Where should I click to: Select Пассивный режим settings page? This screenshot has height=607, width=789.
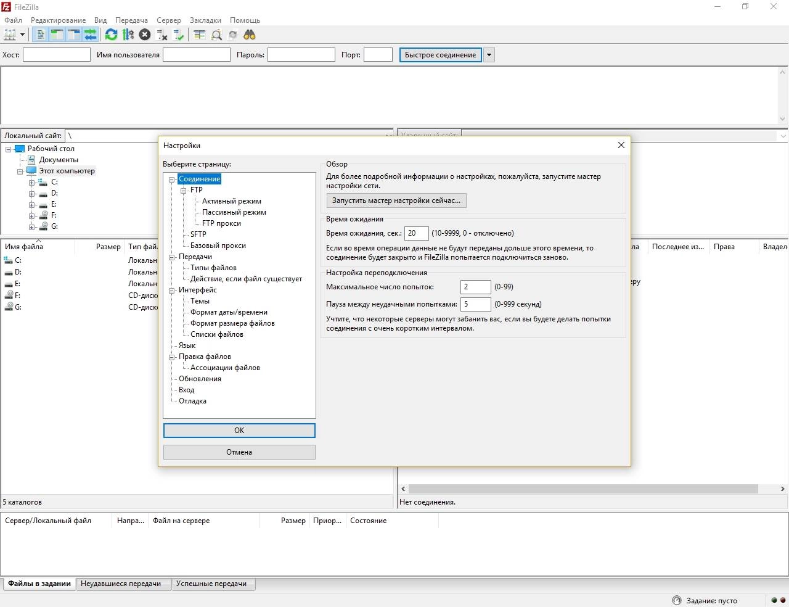pyautogui.click(x=234, y=212)
